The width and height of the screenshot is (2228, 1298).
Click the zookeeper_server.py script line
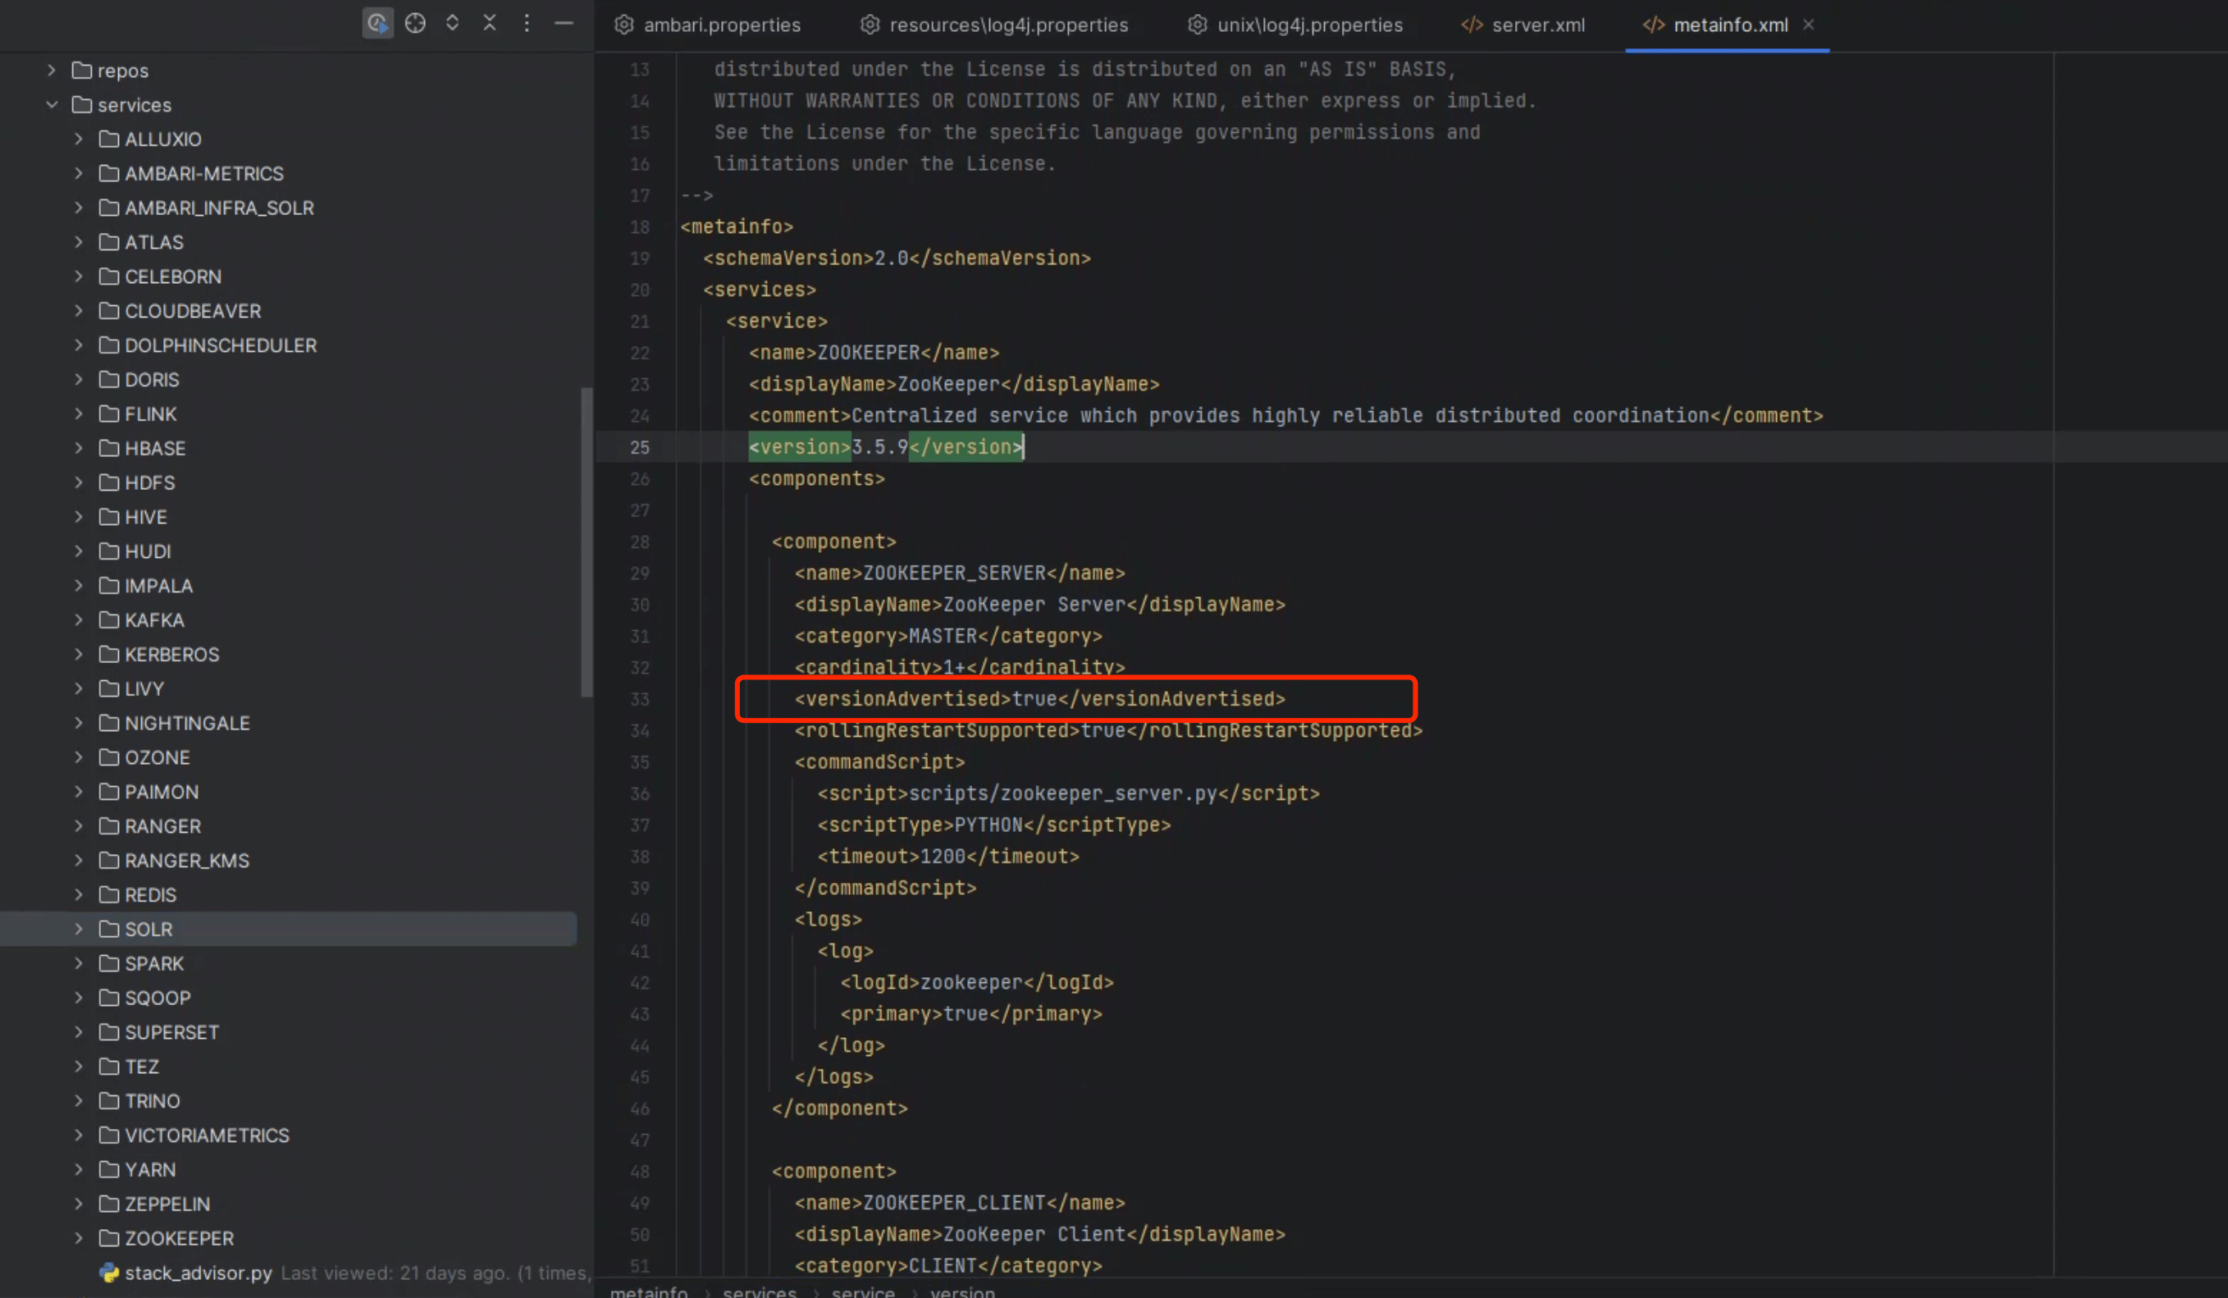[x=1068, y=794]
